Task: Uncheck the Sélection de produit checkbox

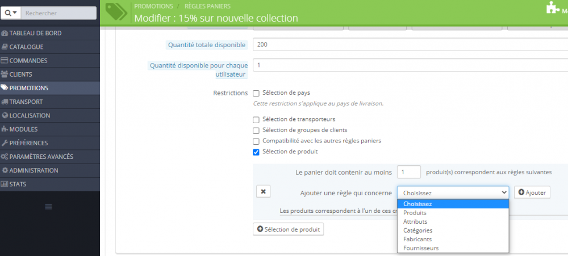Action: pyautogui.click(x=256, y=152)
